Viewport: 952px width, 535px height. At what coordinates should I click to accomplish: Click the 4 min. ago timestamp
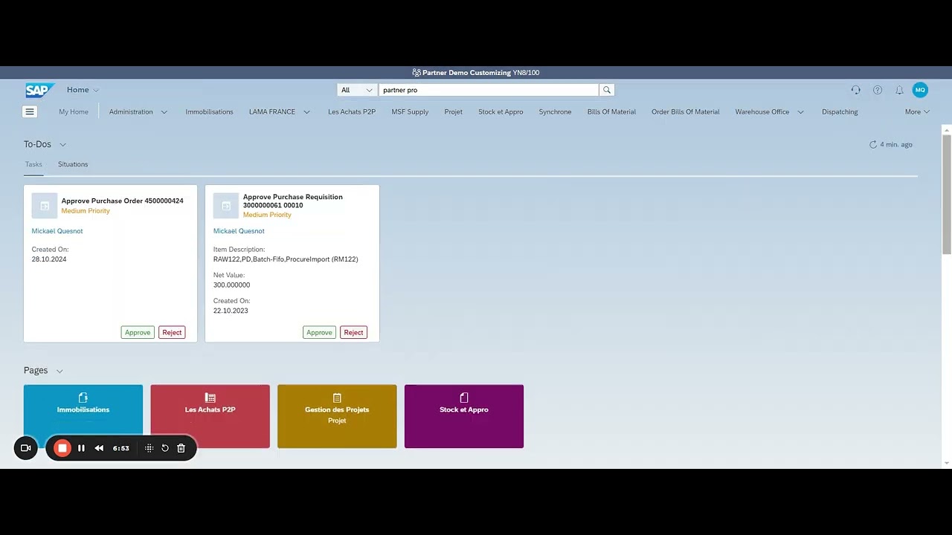click(896, 144)
